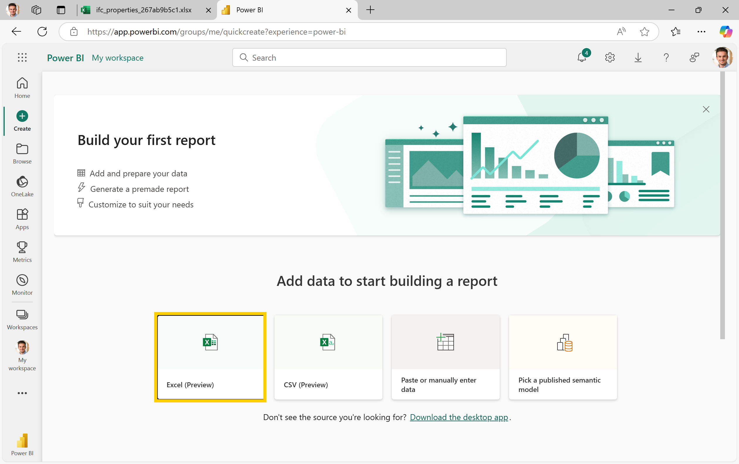Open notifications bell icon
The image size is (739, 464).
tap(582, 57)
